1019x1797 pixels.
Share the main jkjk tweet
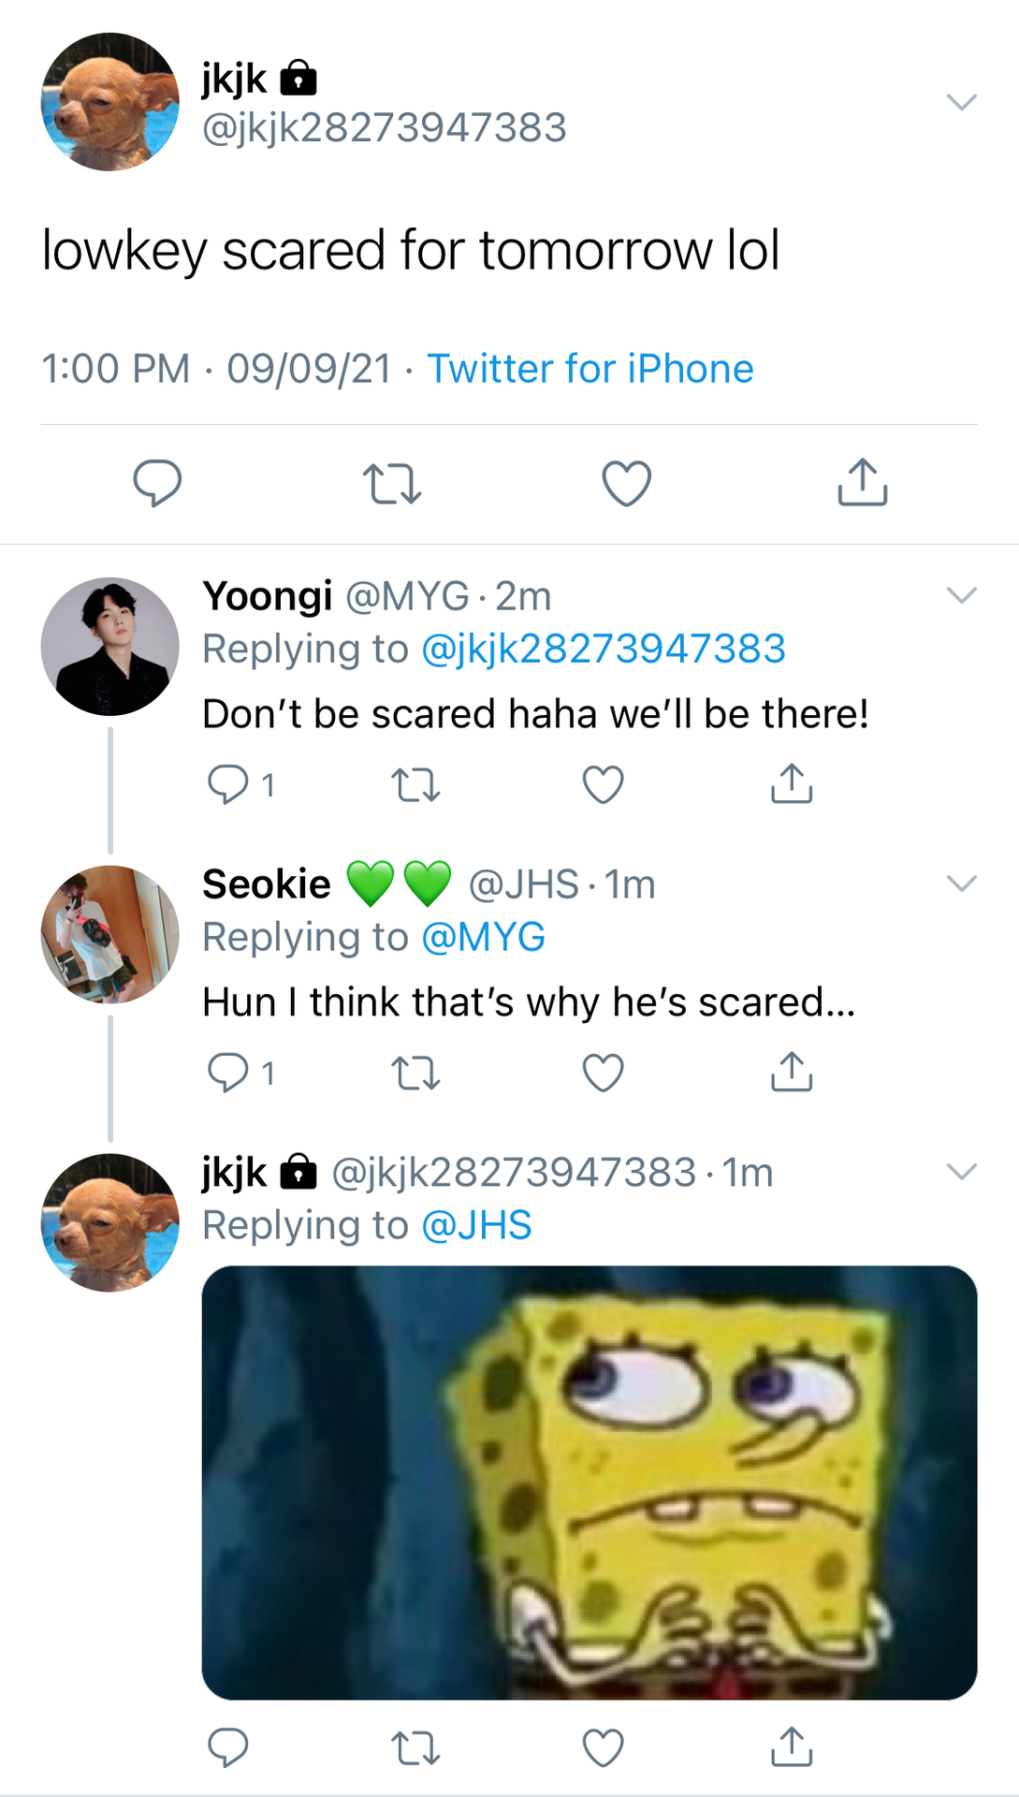click(862, 482)
